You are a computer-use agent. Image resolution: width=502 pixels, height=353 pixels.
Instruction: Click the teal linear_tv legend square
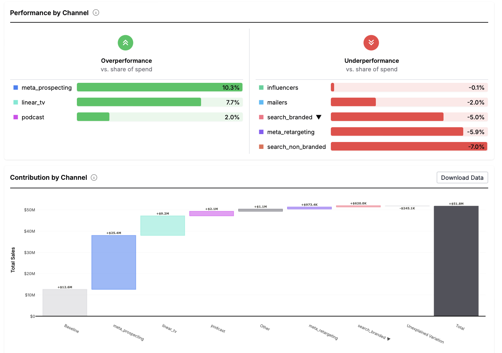[15, 103]
